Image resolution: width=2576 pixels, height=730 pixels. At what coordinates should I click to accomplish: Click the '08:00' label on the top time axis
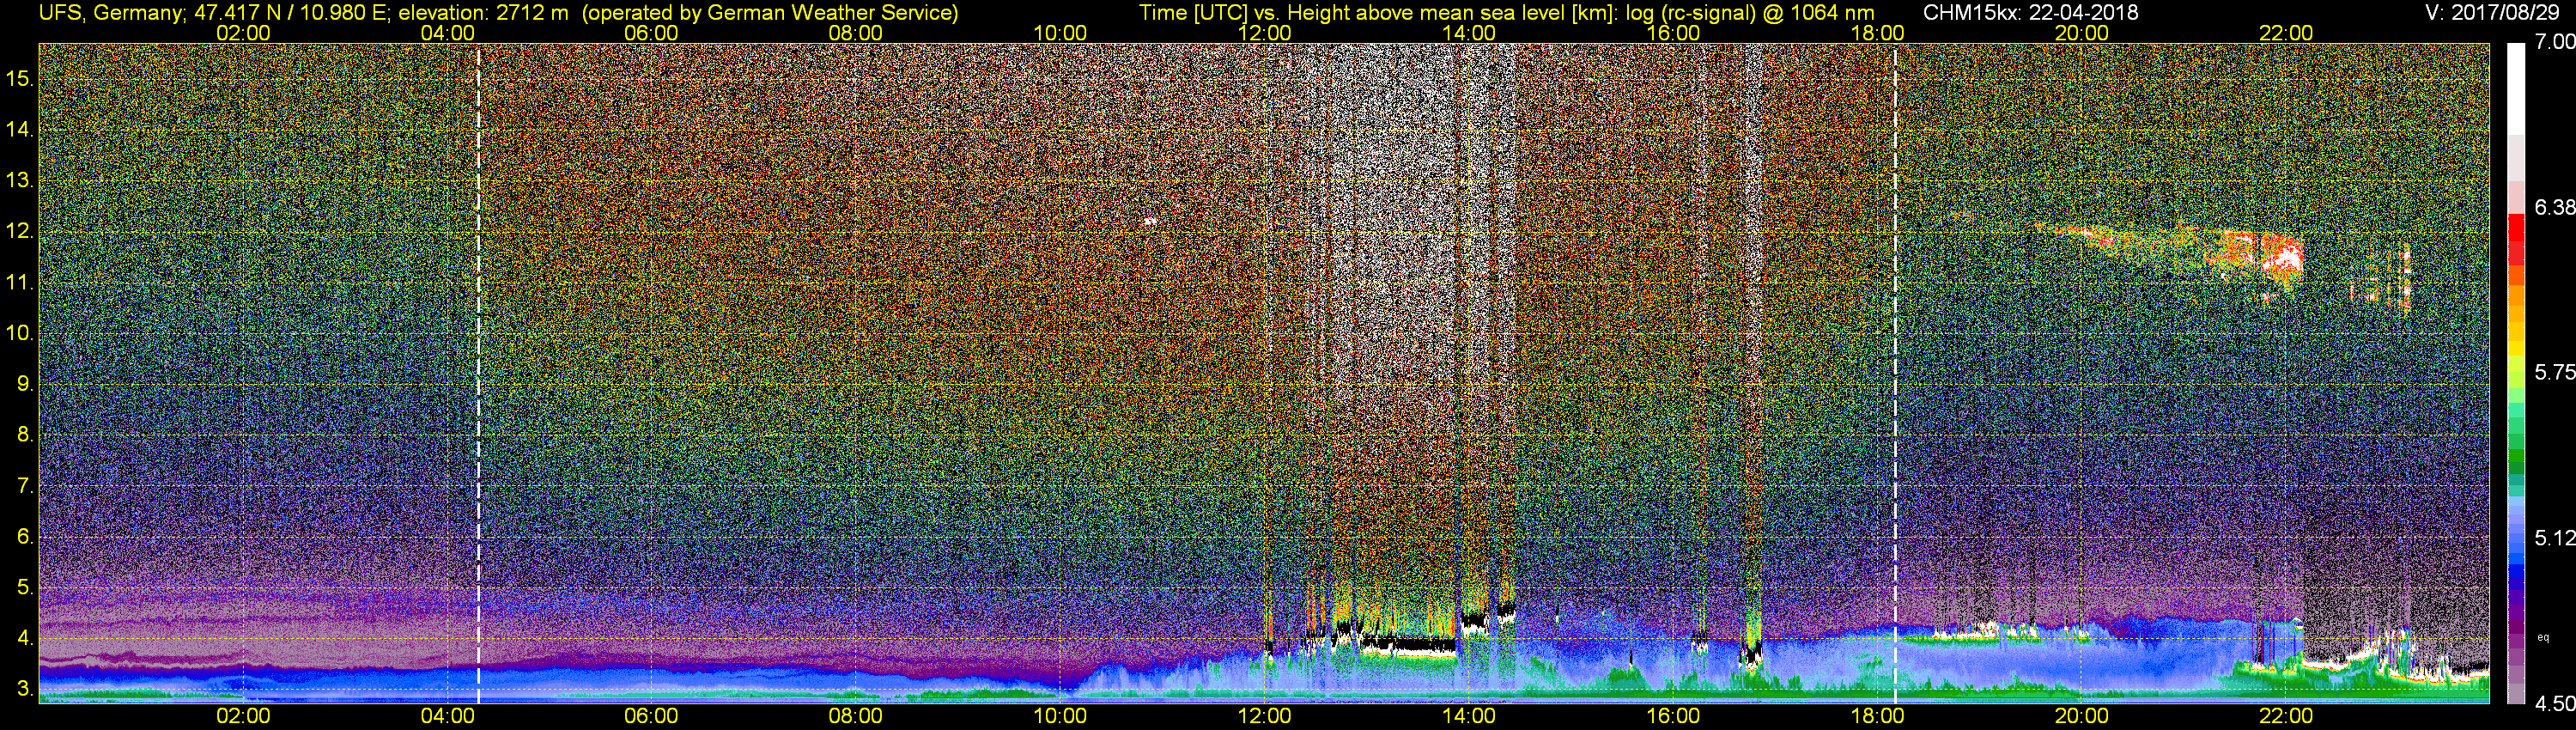click(x=856, y=33)
